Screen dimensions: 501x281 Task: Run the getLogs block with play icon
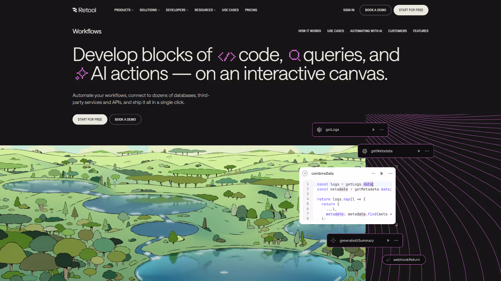point(373,130)
